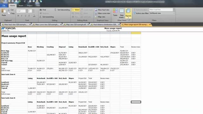Click Create hauls in Editing Mode
This screenshot has width=203, height=114.
click(87, 10)
